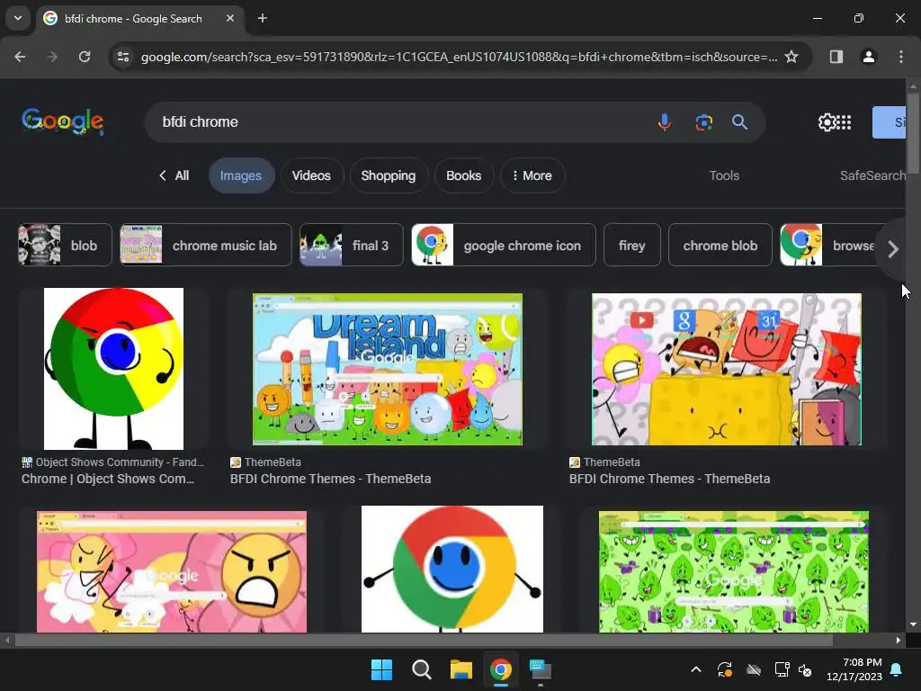Open the on-screen keyboard app in taskbar

(x=540, y=669)
